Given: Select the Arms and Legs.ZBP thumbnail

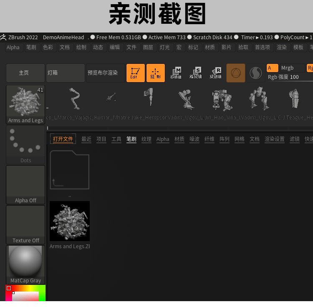Looking at the screenshot, I should tap(69, 221).
